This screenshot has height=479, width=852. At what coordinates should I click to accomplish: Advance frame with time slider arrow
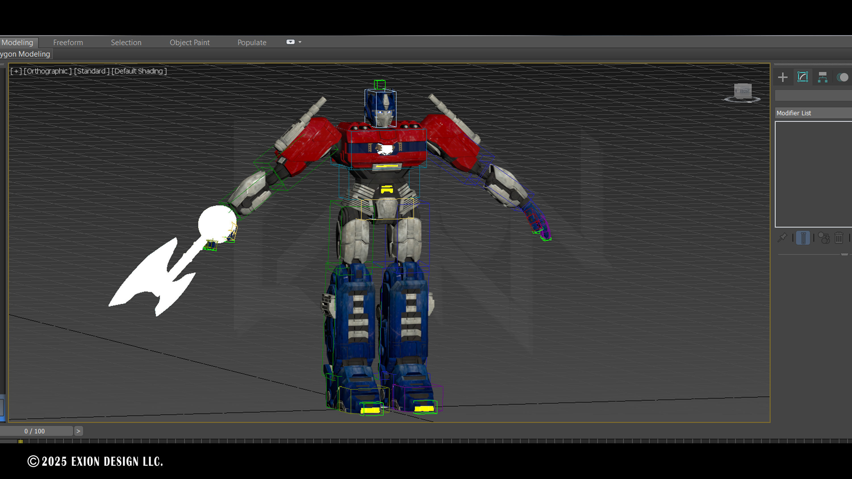click(78, 431)
